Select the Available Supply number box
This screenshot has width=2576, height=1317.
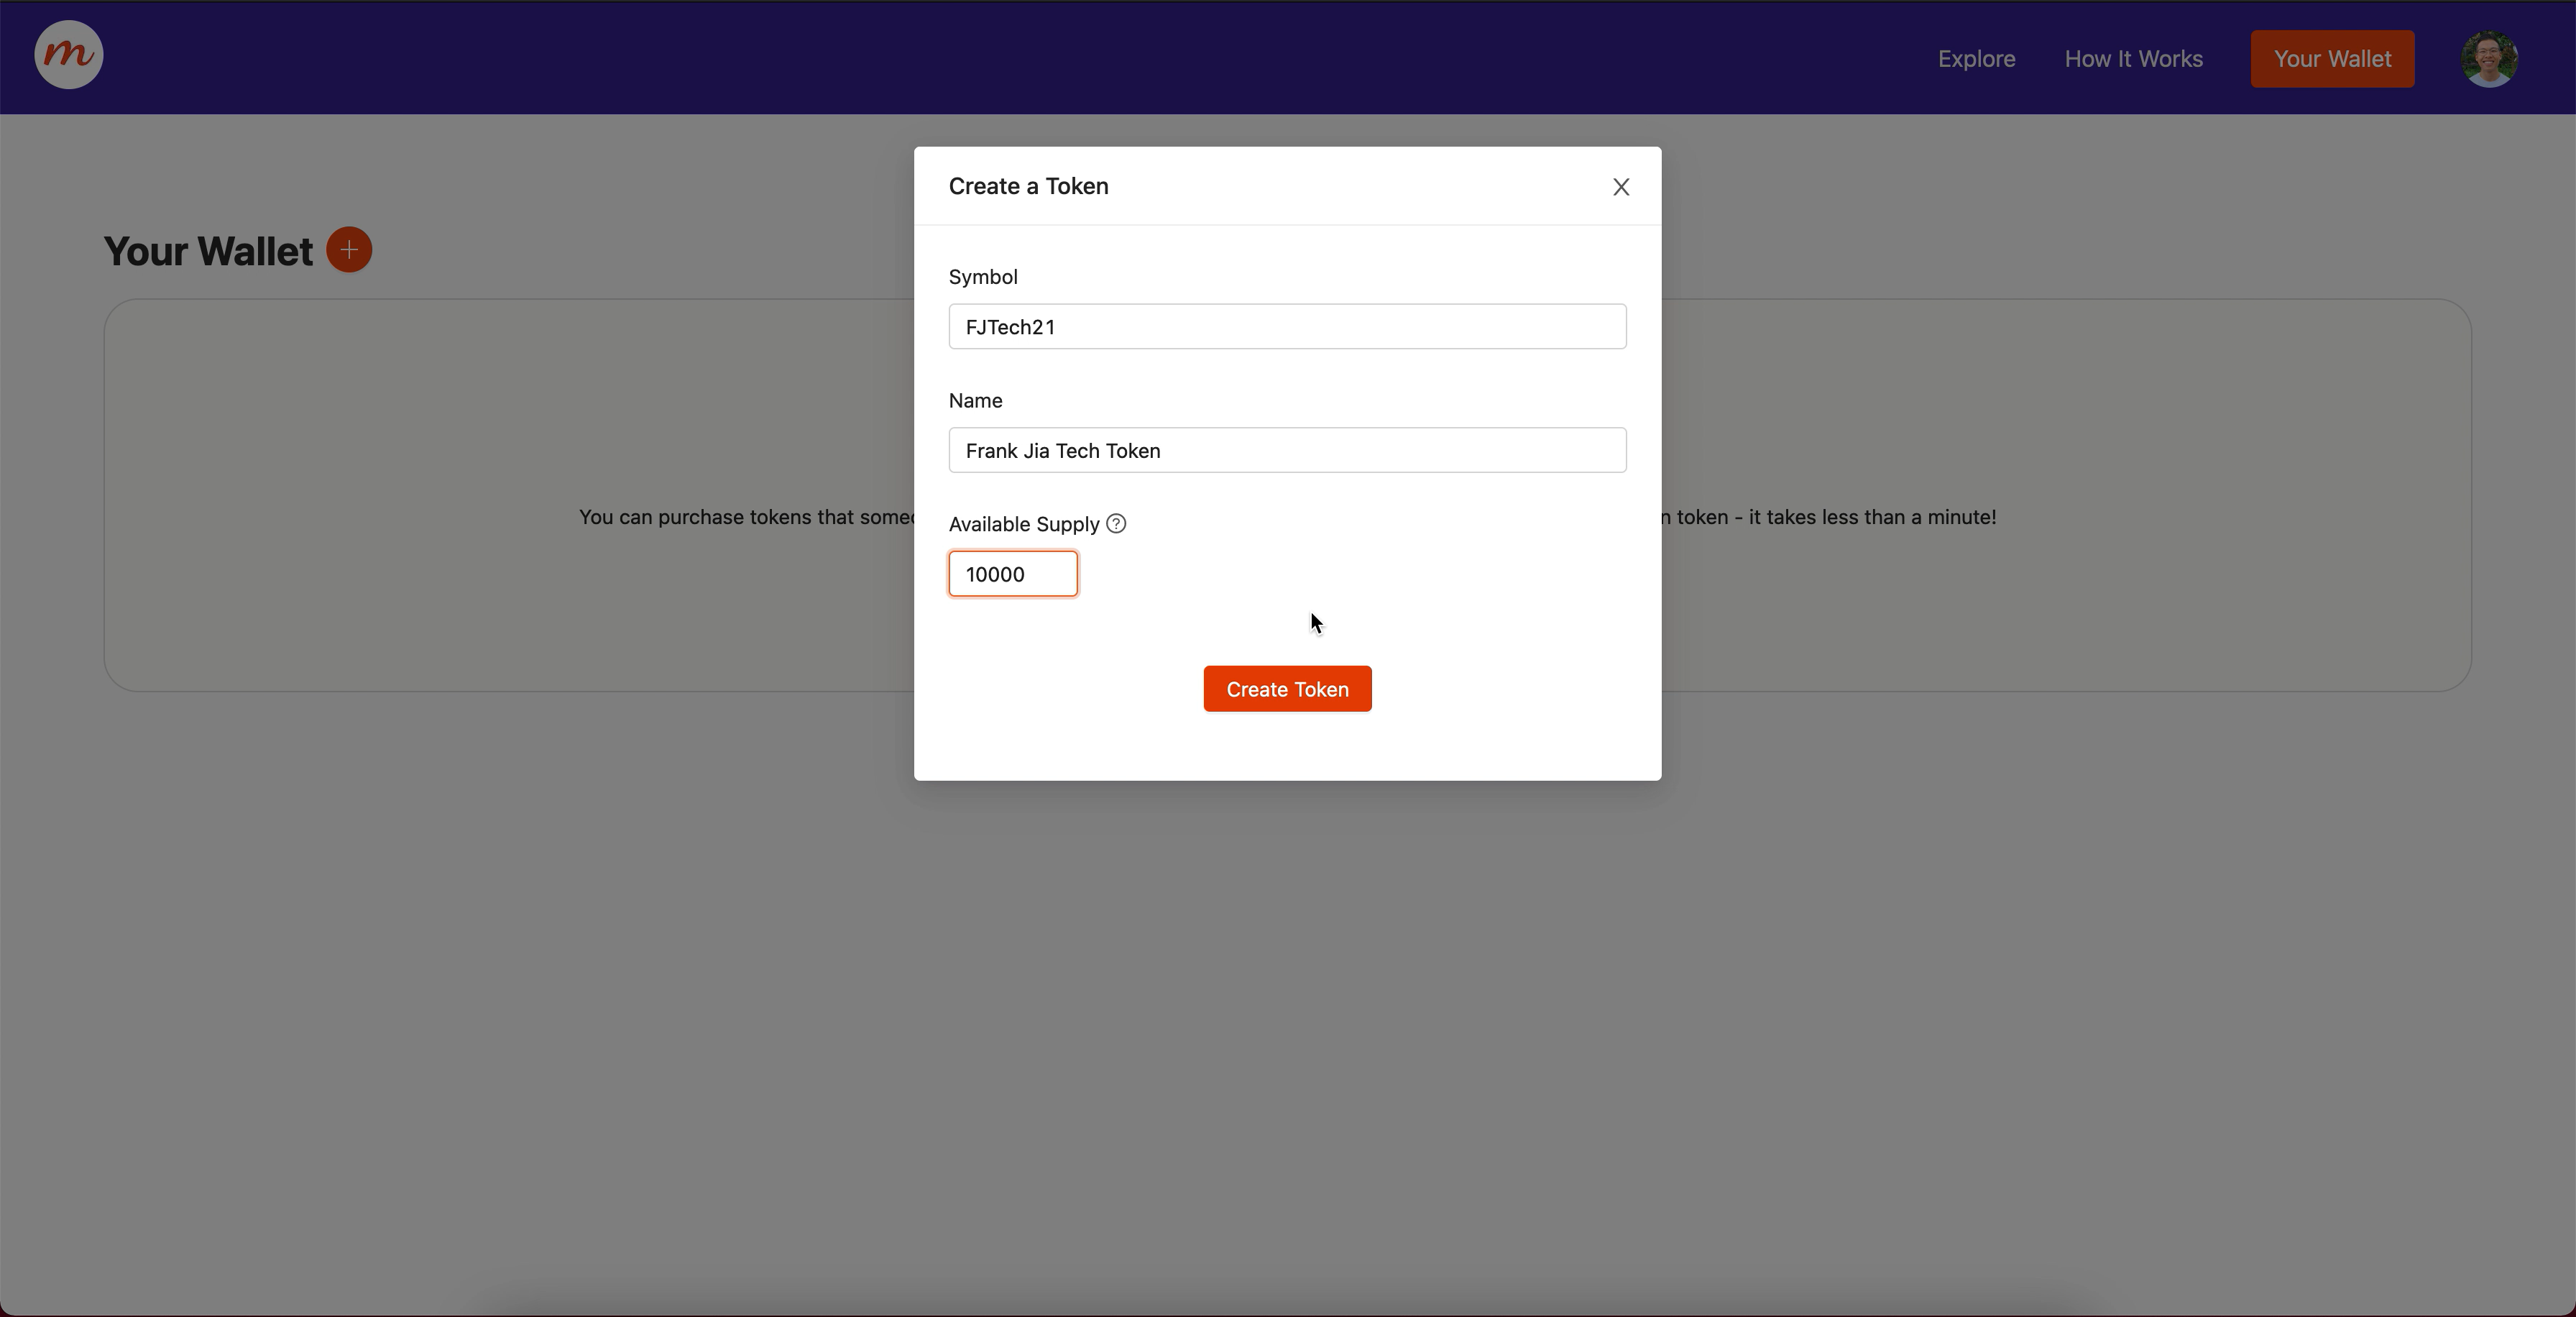coord(1012,574)
